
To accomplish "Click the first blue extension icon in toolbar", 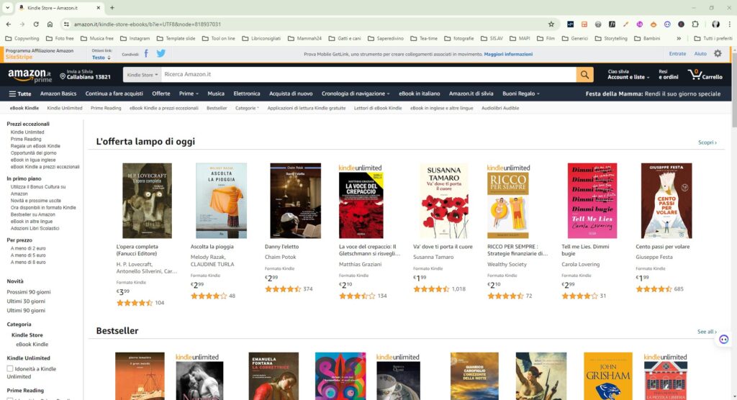I will (570, 24).
